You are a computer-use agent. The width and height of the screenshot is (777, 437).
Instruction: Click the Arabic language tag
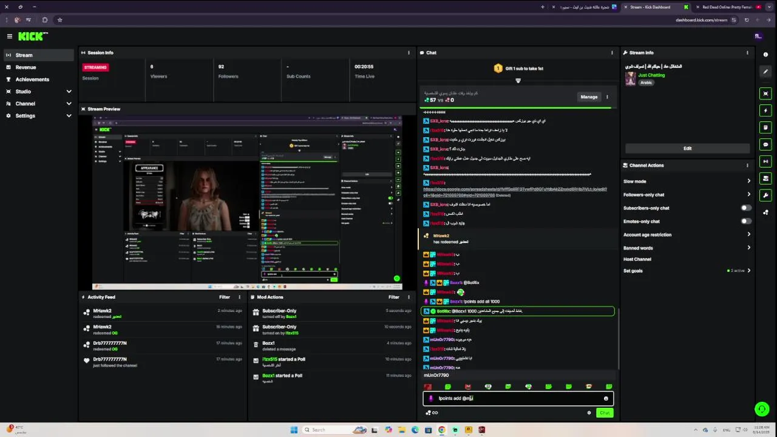click(646, 83)
